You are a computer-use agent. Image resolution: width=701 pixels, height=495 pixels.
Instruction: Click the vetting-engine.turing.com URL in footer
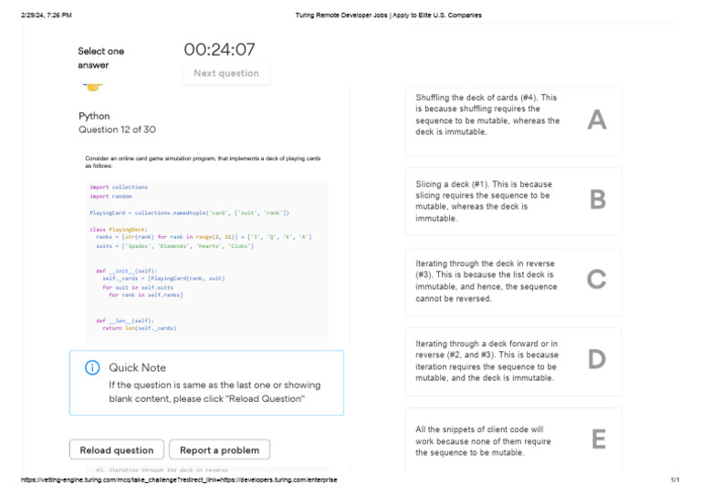click(x=179, y=480)
